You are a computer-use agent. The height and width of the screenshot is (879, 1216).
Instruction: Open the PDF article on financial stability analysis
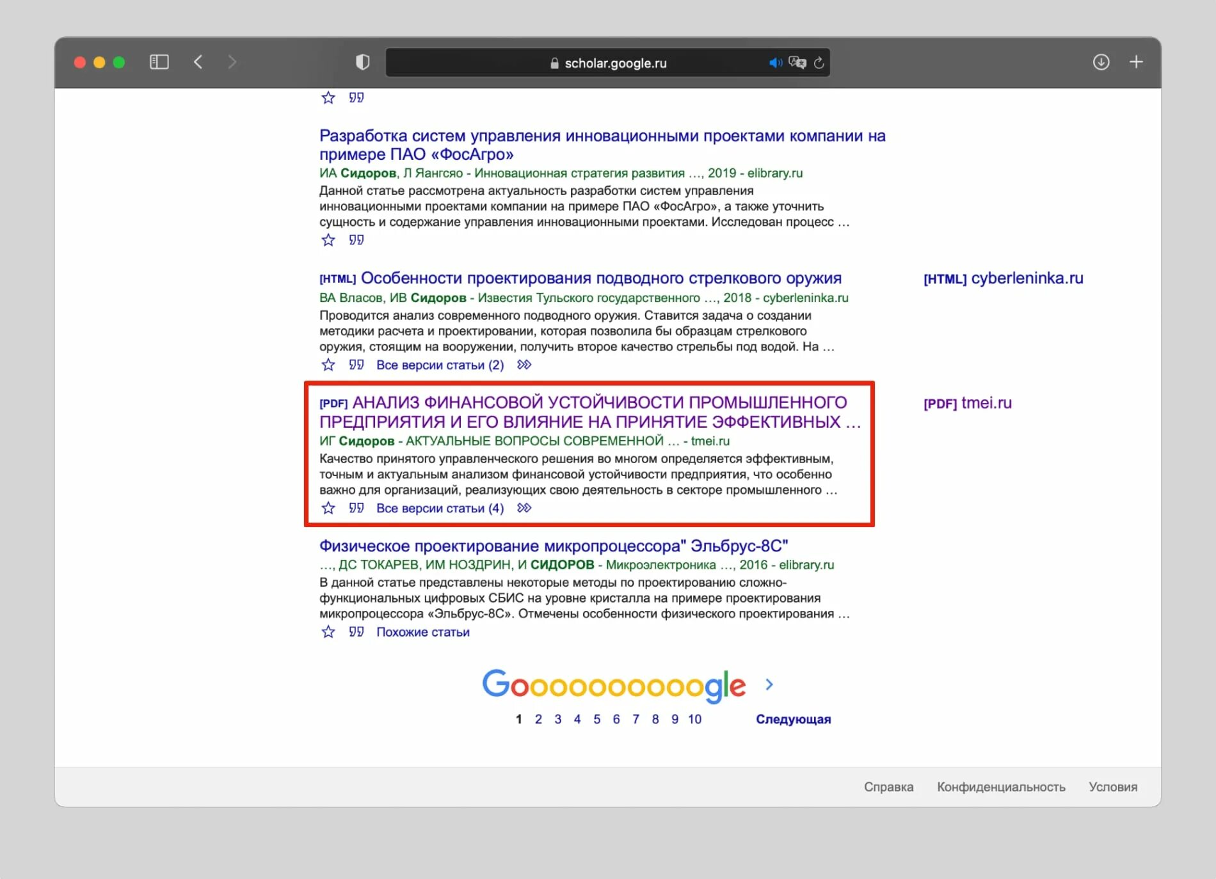tap(590, 412)
